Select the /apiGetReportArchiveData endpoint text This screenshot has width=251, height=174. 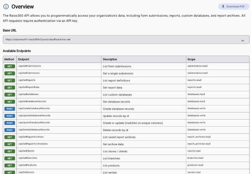[33, 144]
